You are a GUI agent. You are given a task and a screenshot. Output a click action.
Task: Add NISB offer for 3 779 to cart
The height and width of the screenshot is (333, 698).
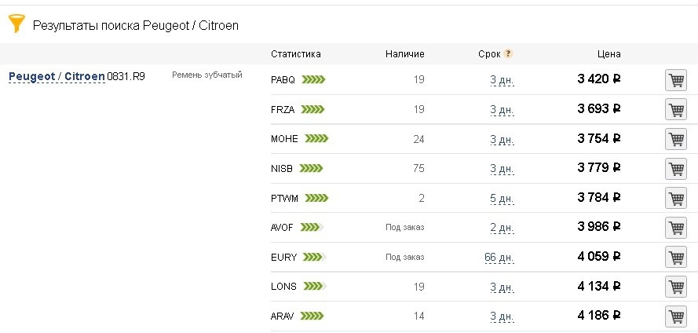click(x=676, y=169)
